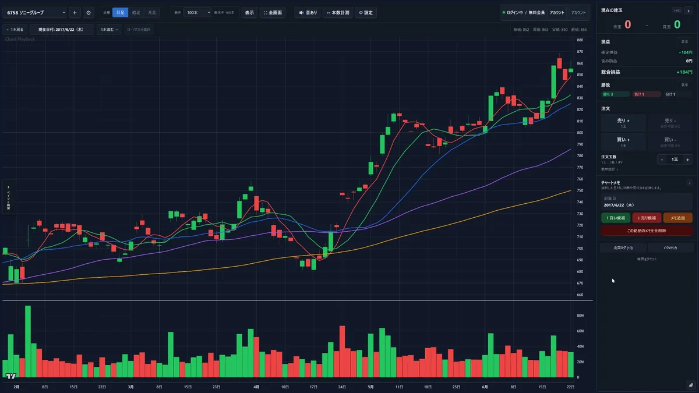Screen dimensions: 699x393
Task: Click the 買玉 0 position count
Action: coord(672,24)
